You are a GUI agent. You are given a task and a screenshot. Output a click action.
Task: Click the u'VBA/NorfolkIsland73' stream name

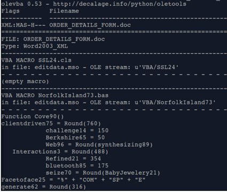pos(175,102)
